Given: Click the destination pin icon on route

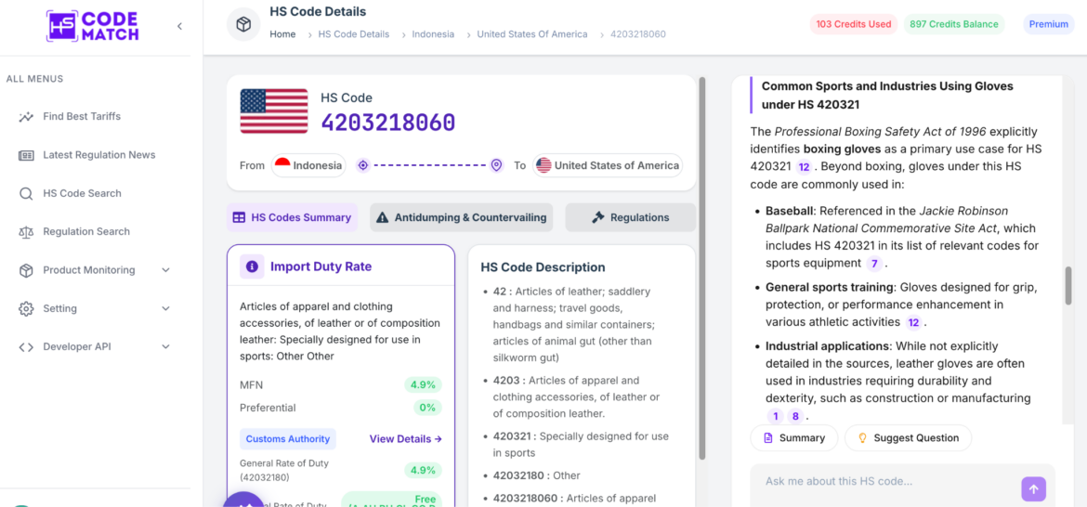Looking at the screenshot, I should (496, 165).
